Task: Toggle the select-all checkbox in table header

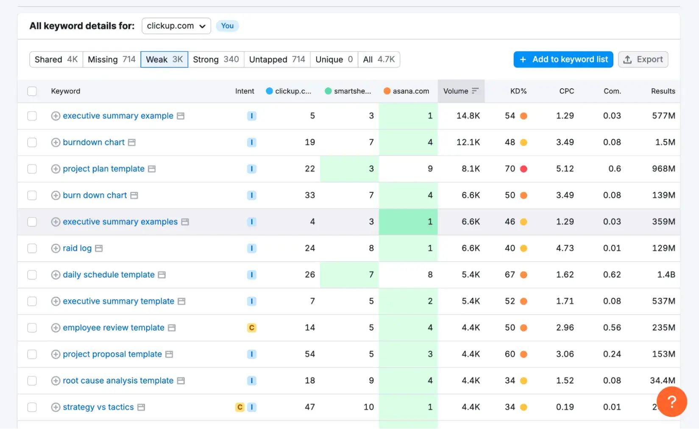Action: pos(32,91)
